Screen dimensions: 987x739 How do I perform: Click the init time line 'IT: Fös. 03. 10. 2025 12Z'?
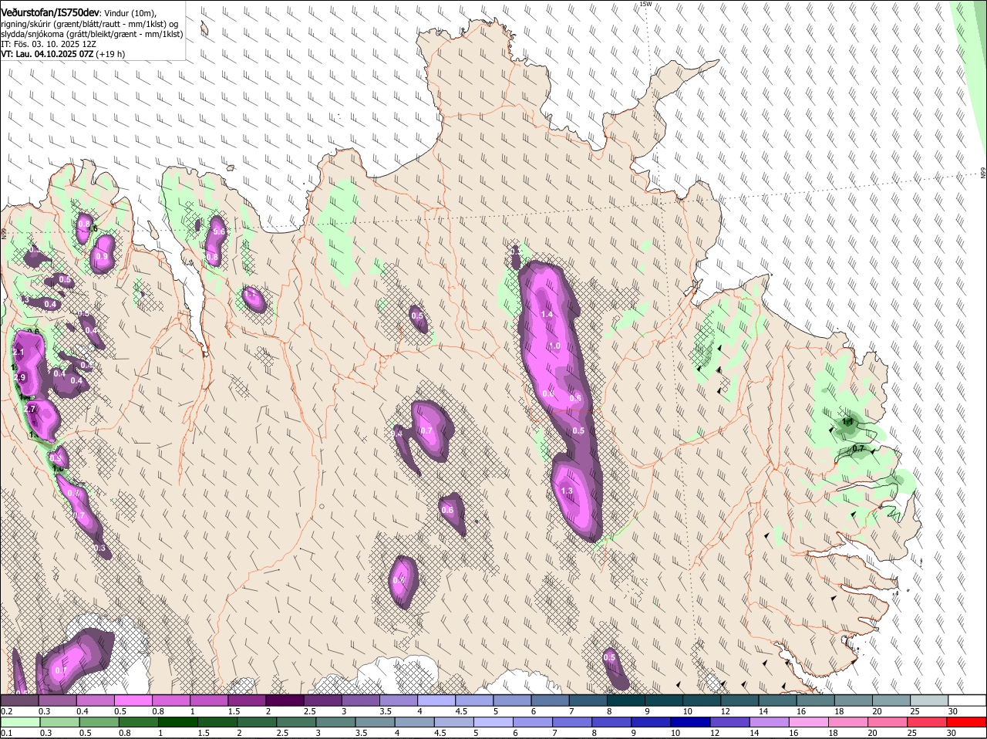pos(48,45)
